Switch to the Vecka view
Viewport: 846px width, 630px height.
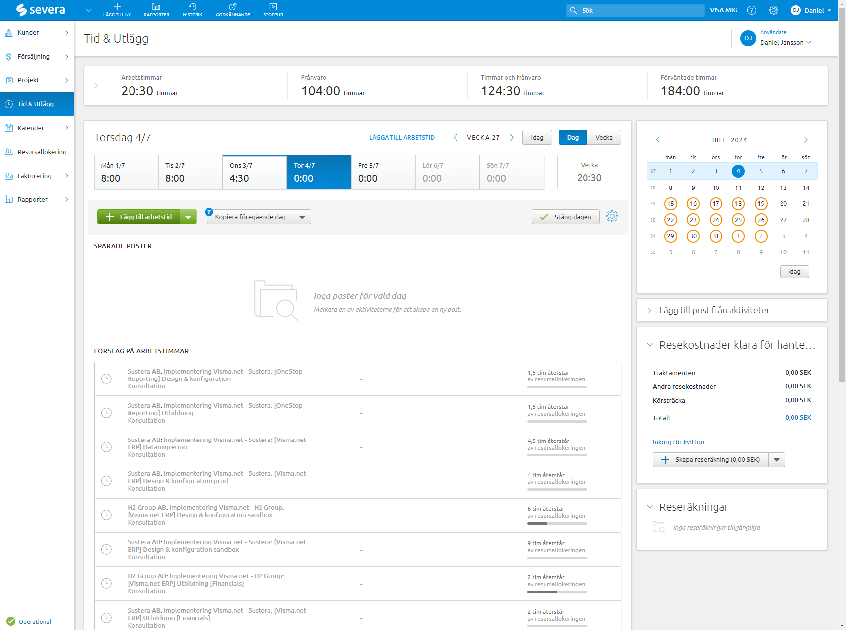click(604, 138)
